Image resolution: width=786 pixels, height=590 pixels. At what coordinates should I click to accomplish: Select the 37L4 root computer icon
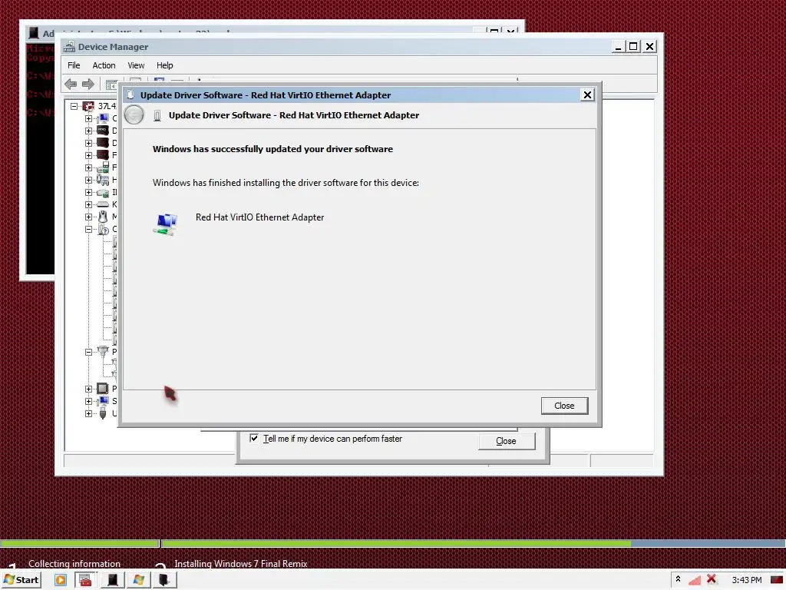(x=89, y=106)
